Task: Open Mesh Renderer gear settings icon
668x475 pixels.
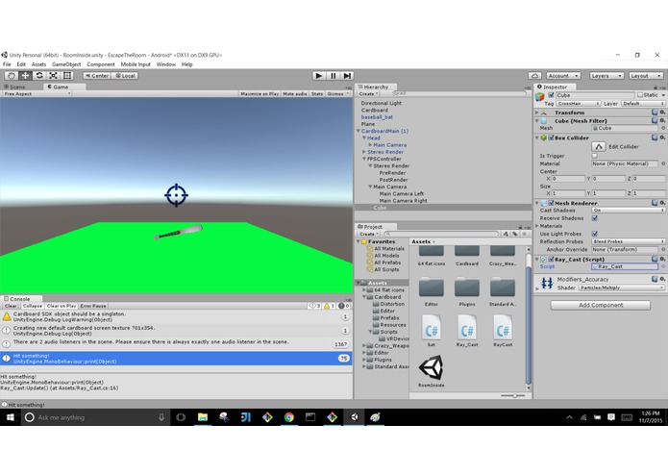Action: [662, 203]
